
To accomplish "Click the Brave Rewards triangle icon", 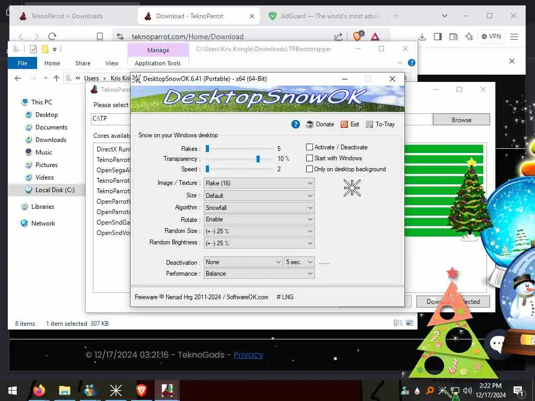I will tap(375, 37).
